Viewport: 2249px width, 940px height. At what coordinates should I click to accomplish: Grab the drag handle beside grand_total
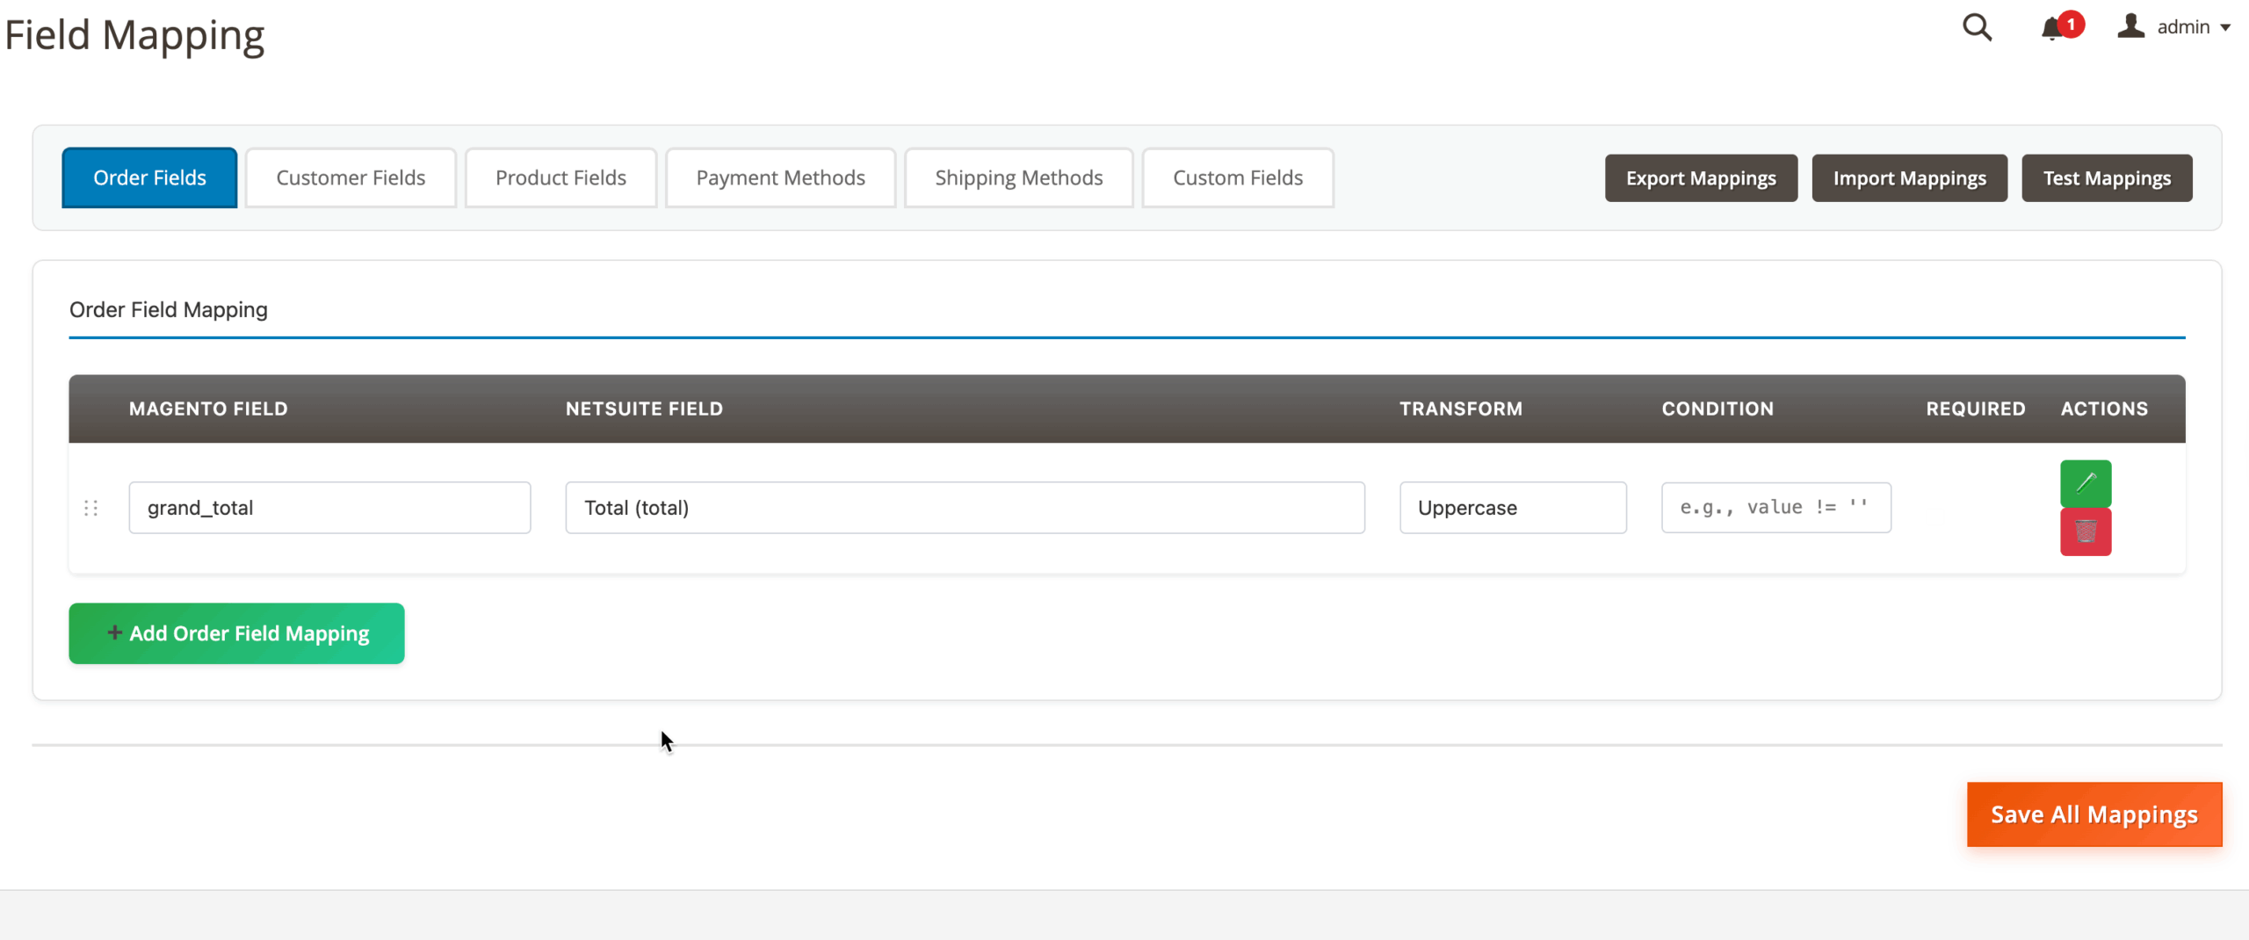click(x=90, y=508)
